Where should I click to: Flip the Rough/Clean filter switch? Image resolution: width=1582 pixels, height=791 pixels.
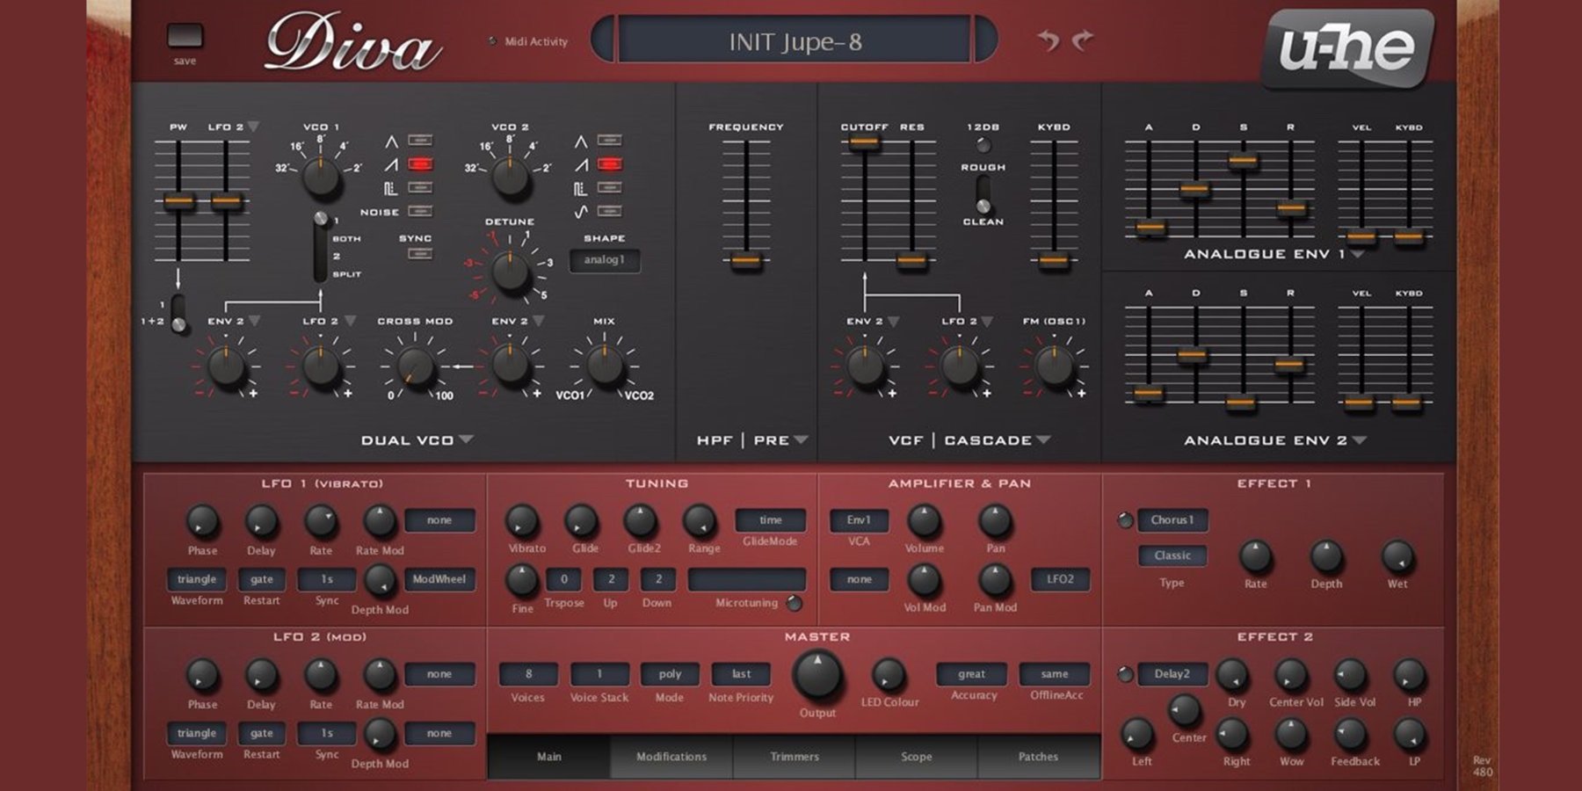[x=983, y=194]
